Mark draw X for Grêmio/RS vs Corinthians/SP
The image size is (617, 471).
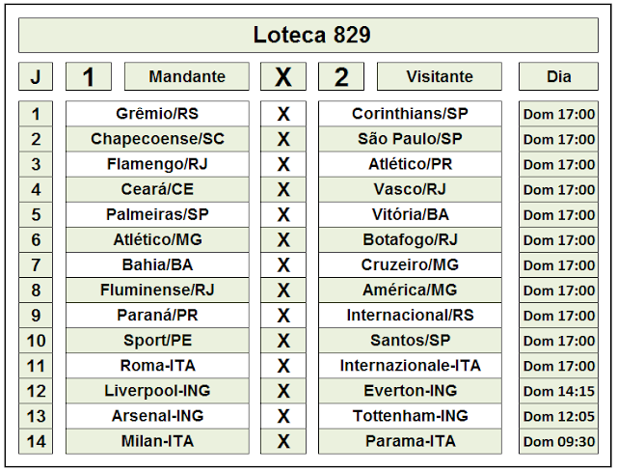click(x=283, y=114)
